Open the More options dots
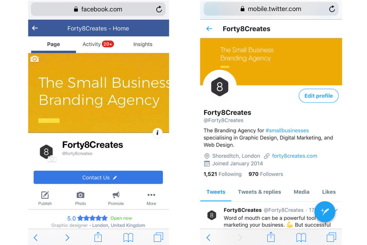 pos(151,195)
